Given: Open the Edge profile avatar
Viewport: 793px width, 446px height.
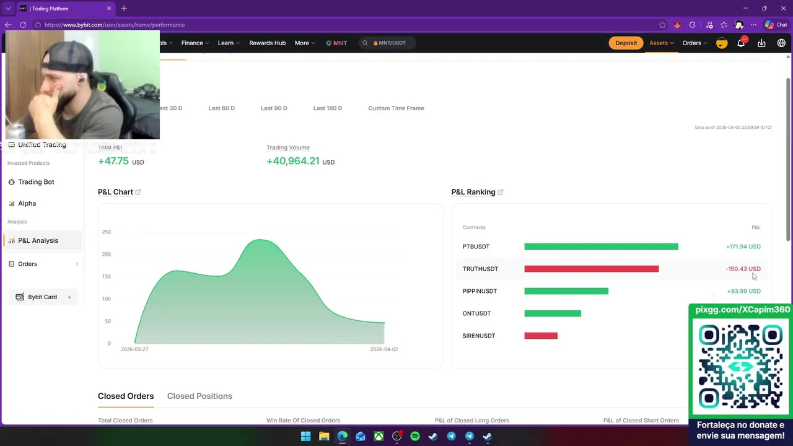Looking at the screenshot, I should (739, 25).
